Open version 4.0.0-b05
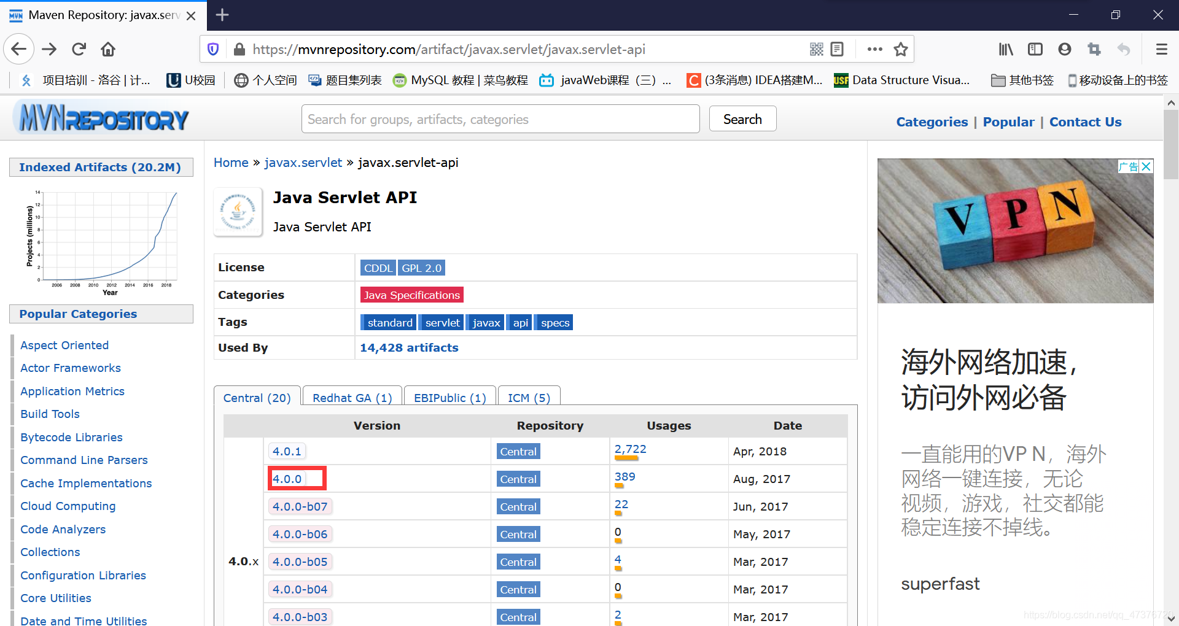Image resolution: width=1179 pixels, height=626 pixels. tap(300, 562)
